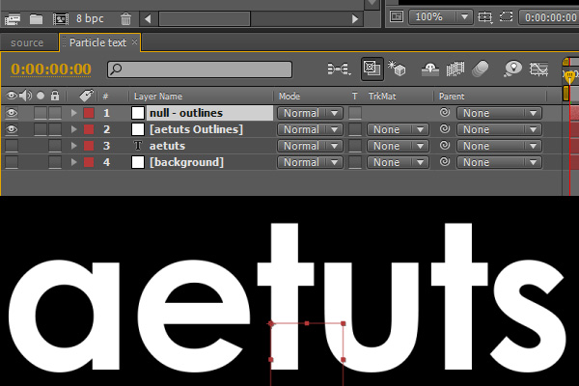This screenshot has width=579, height=386.
Task: Close the Particle text tab
Action: point(135,42)
